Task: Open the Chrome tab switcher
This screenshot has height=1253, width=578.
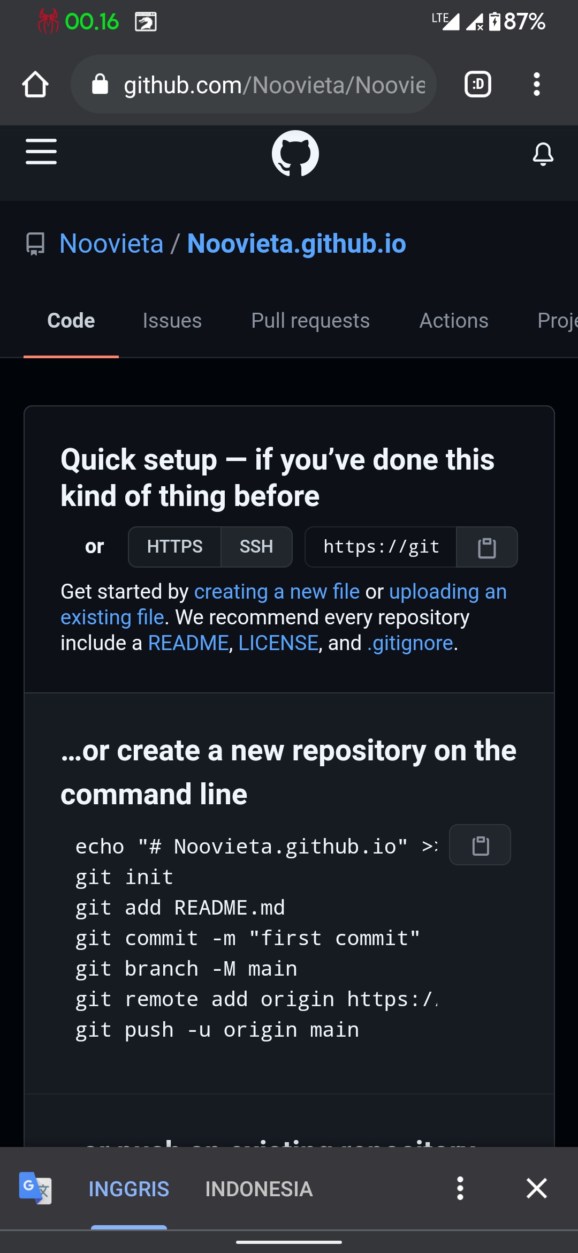Action: [478, 85]
